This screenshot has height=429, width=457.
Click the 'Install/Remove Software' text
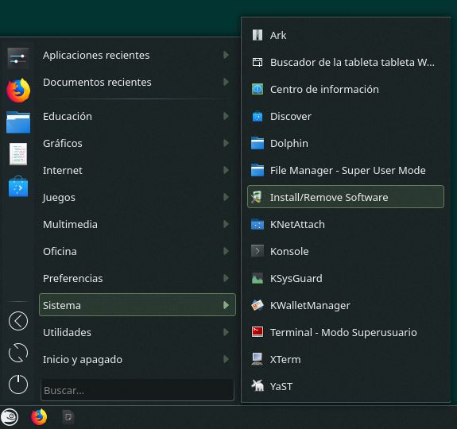[x=329, y=198]
